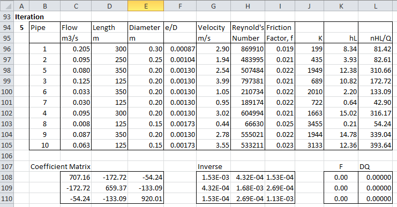
Task: Click nHL/Q value 81.42
Action: click(376, 49)
